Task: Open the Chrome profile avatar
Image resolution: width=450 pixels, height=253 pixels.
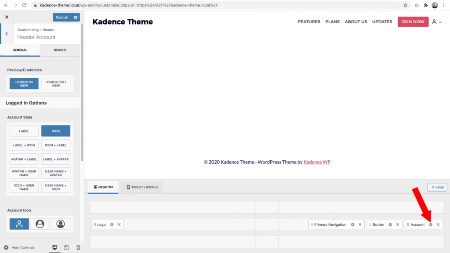Action: pos(435,5)
